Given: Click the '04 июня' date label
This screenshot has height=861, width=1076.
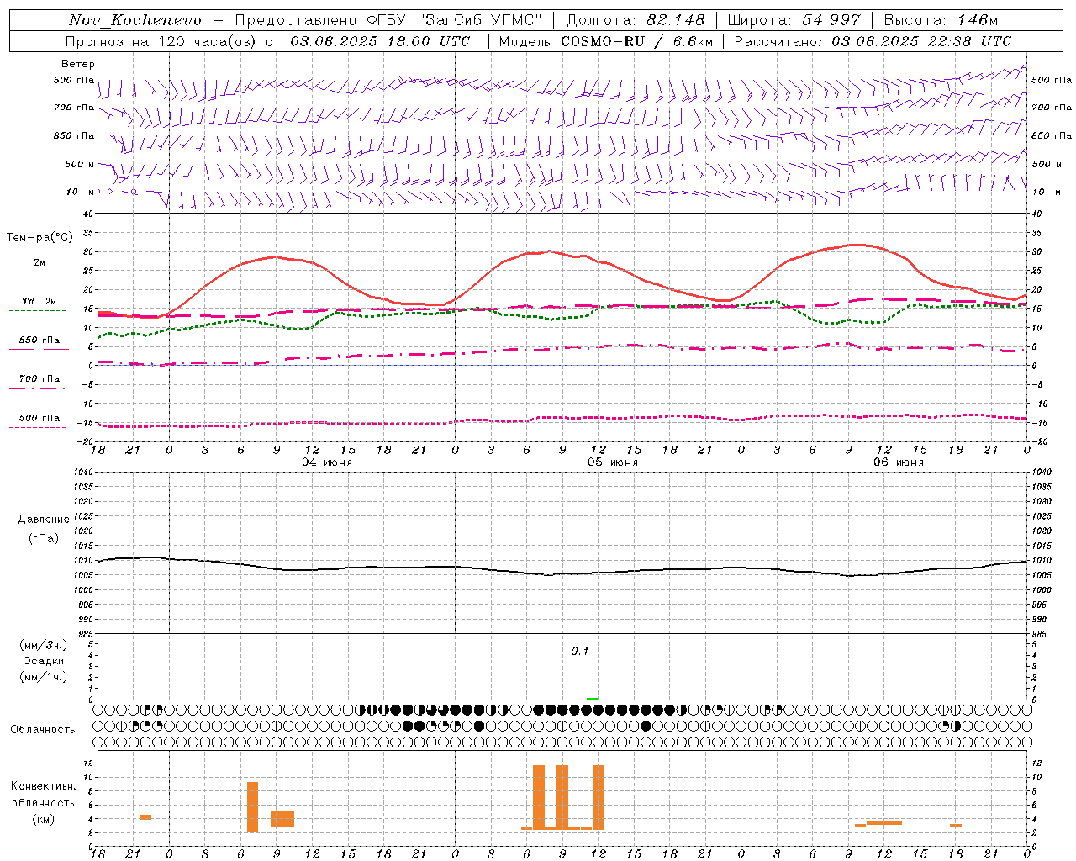Looking at the screenshot, I should [326, 462].
